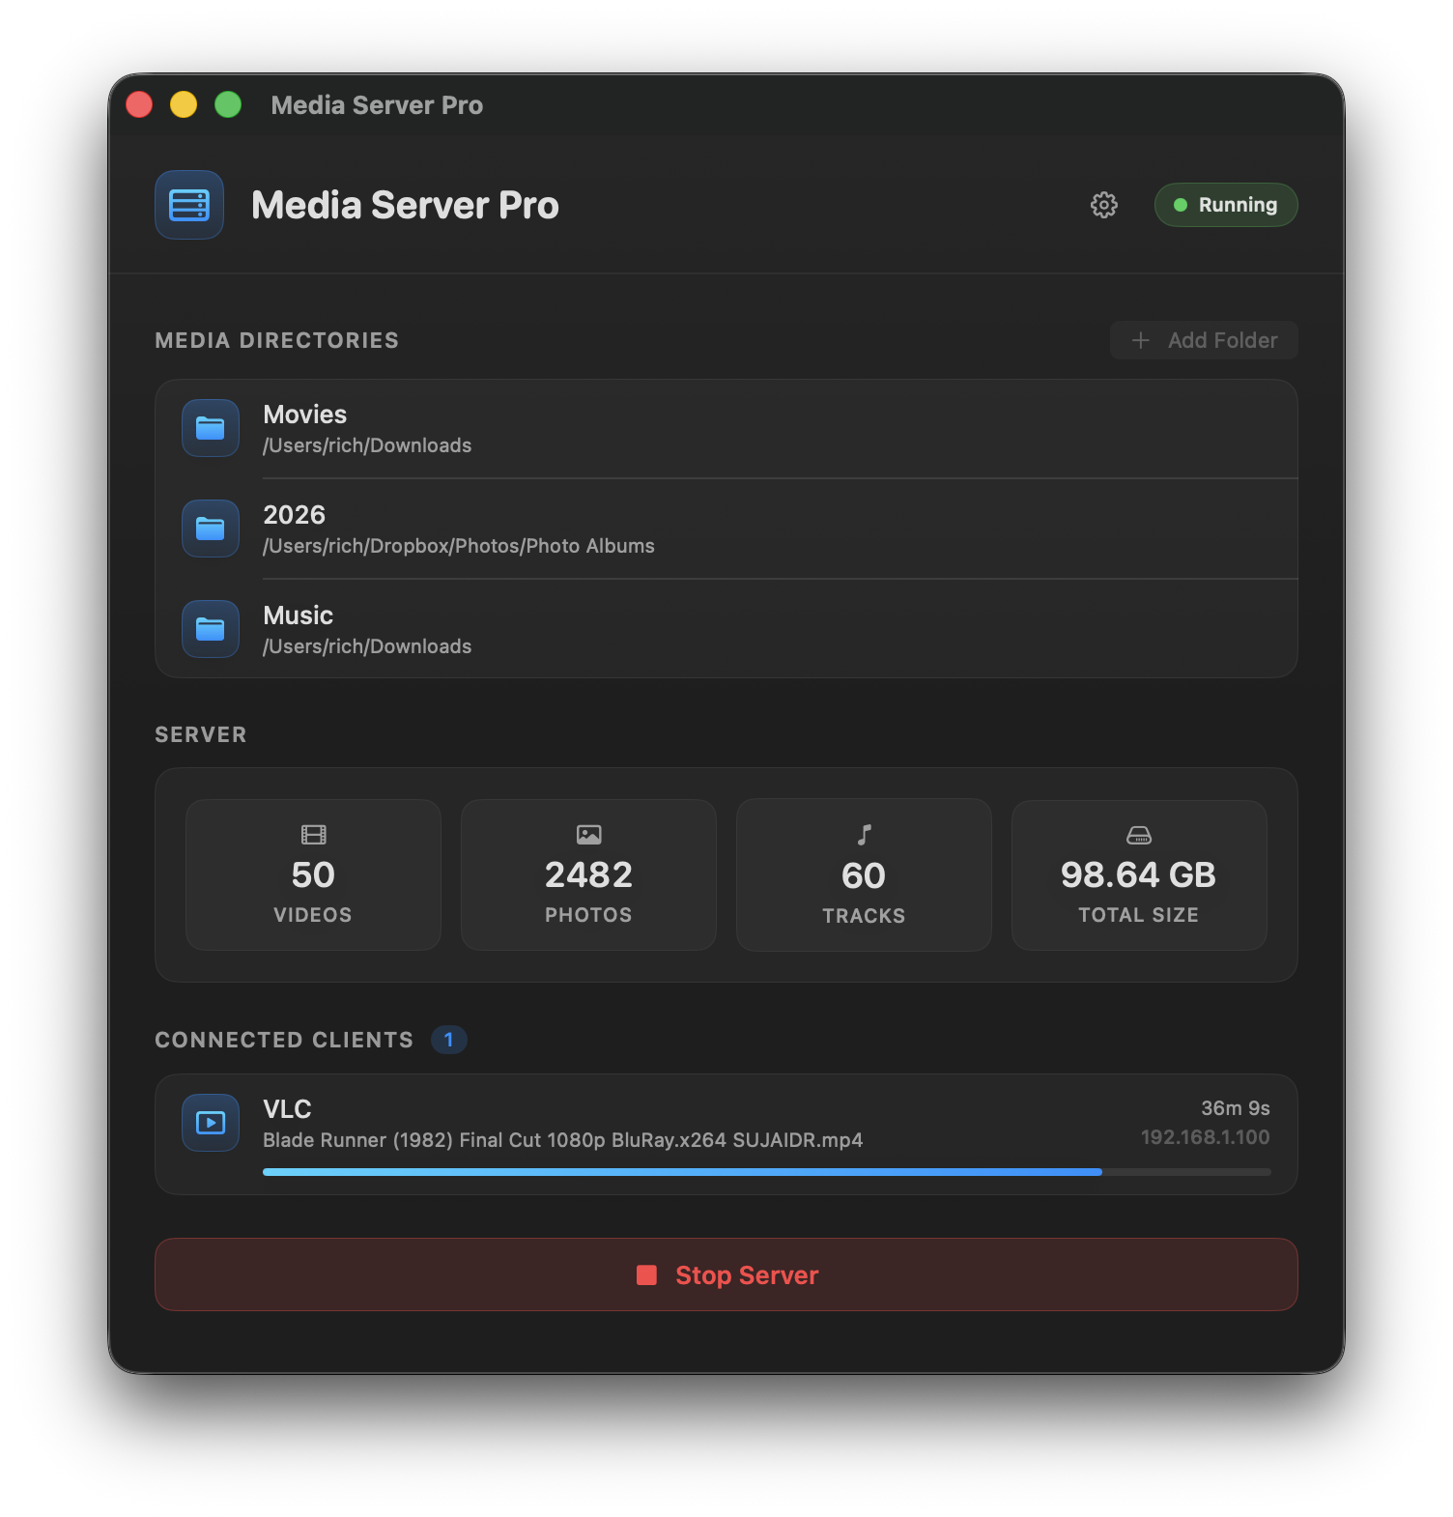The image size is (1453, 1517).
Task: Click the VLC client name
Action: click(288, 1109)
